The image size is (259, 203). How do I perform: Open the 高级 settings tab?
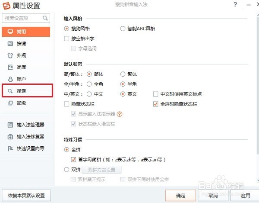pyautogui.click(x=26, y=103)
